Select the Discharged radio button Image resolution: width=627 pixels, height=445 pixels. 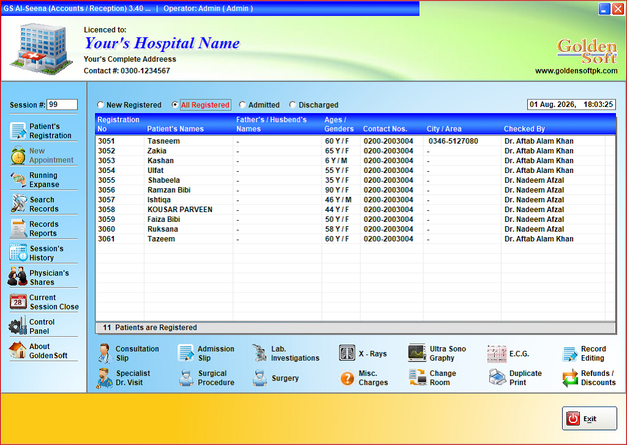(293, 105)
